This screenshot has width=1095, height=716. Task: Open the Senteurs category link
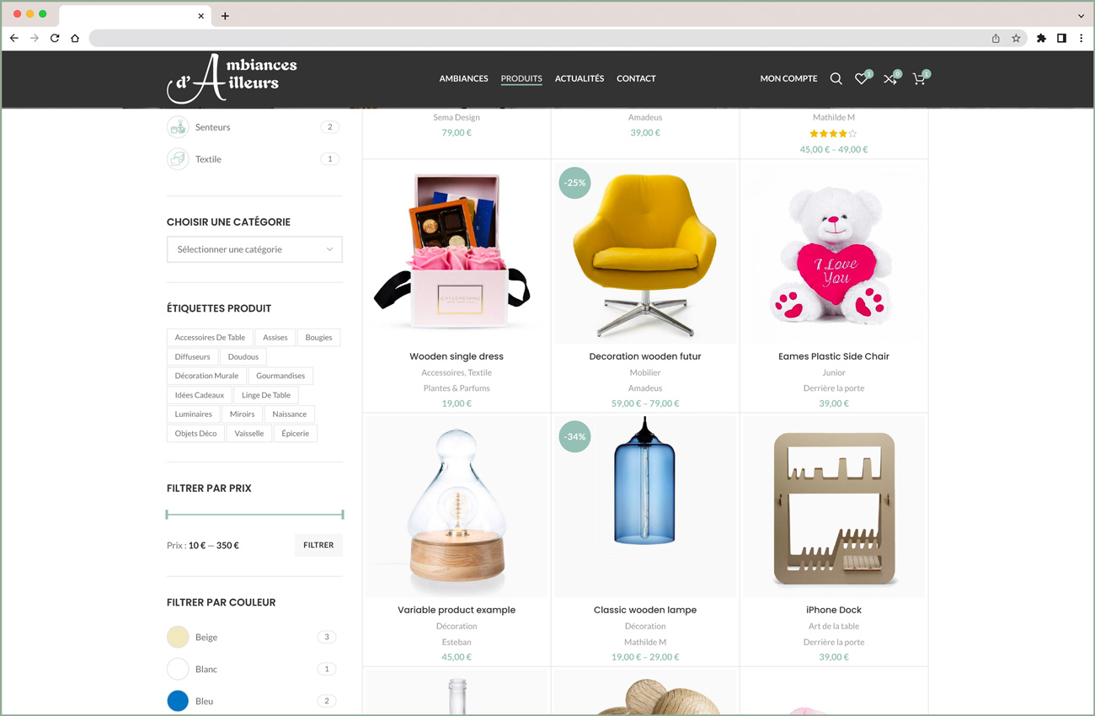coord(212,127)
